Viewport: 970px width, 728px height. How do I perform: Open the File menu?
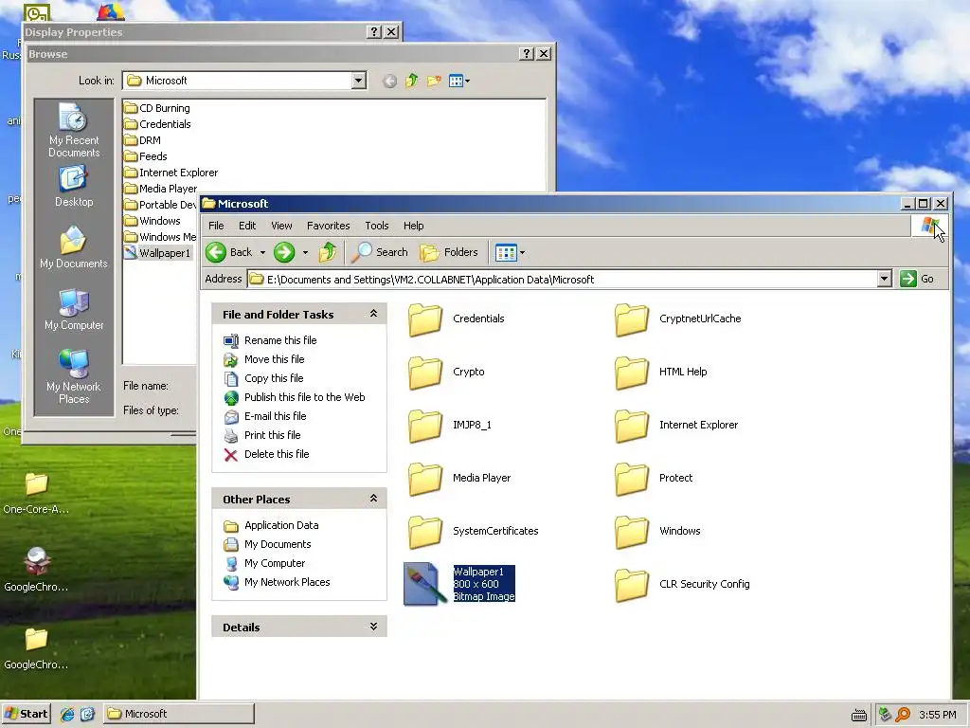point(216,226)
